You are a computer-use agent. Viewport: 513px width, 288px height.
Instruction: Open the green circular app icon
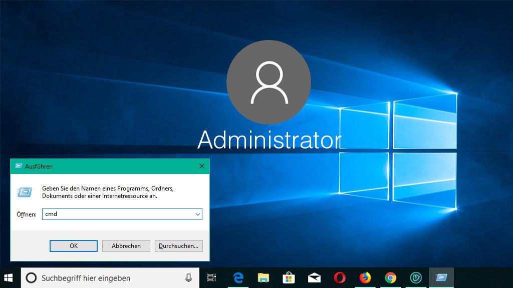tap(416, 278)
